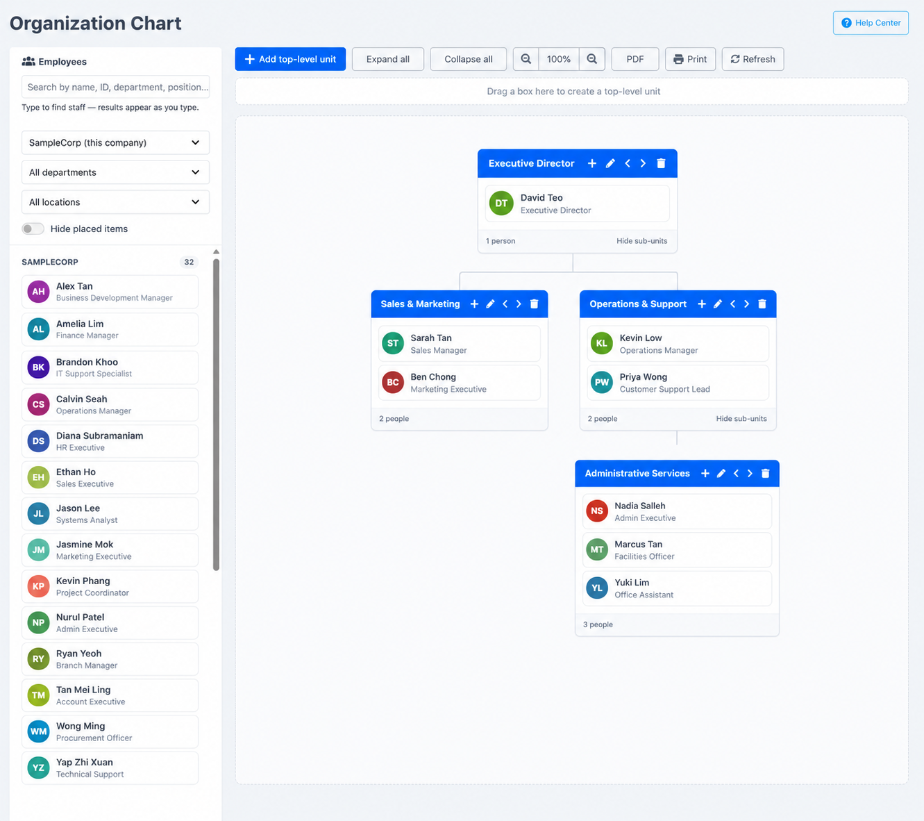Open the Help Center link
The width and height of the screenshot is (924, 821).
click(x=871, y=23)
